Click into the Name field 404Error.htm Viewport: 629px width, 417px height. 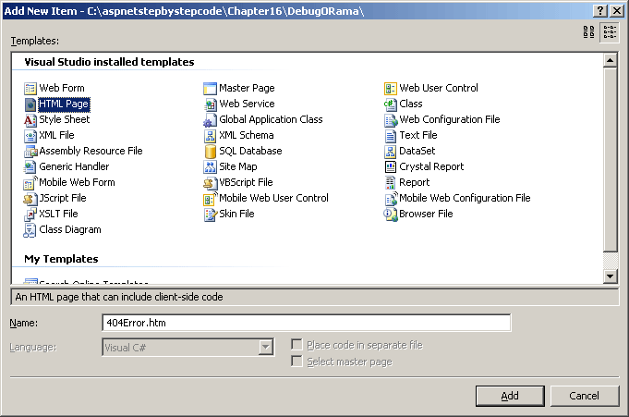[x=307, y=323]
